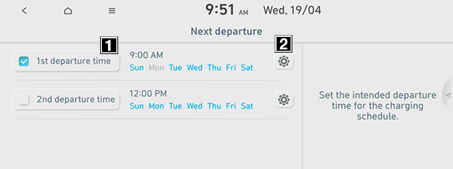Go back using the back arrow
453x169 pixels.
(24, 11)
